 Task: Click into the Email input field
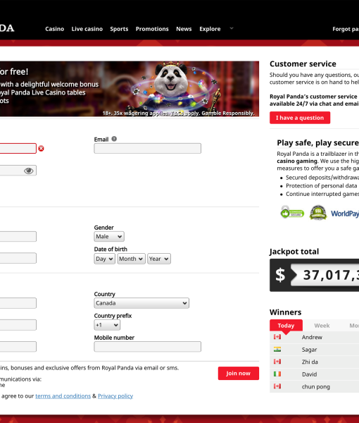147,148
